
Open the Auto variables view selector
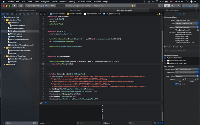(x=43, y=123)
